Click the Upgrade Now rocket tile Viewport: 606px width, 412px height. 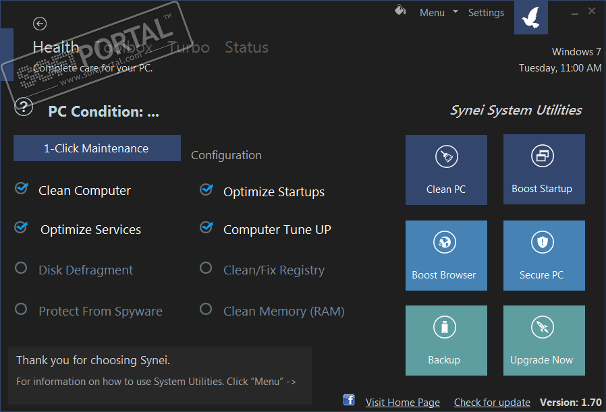(x=544, y=341)
